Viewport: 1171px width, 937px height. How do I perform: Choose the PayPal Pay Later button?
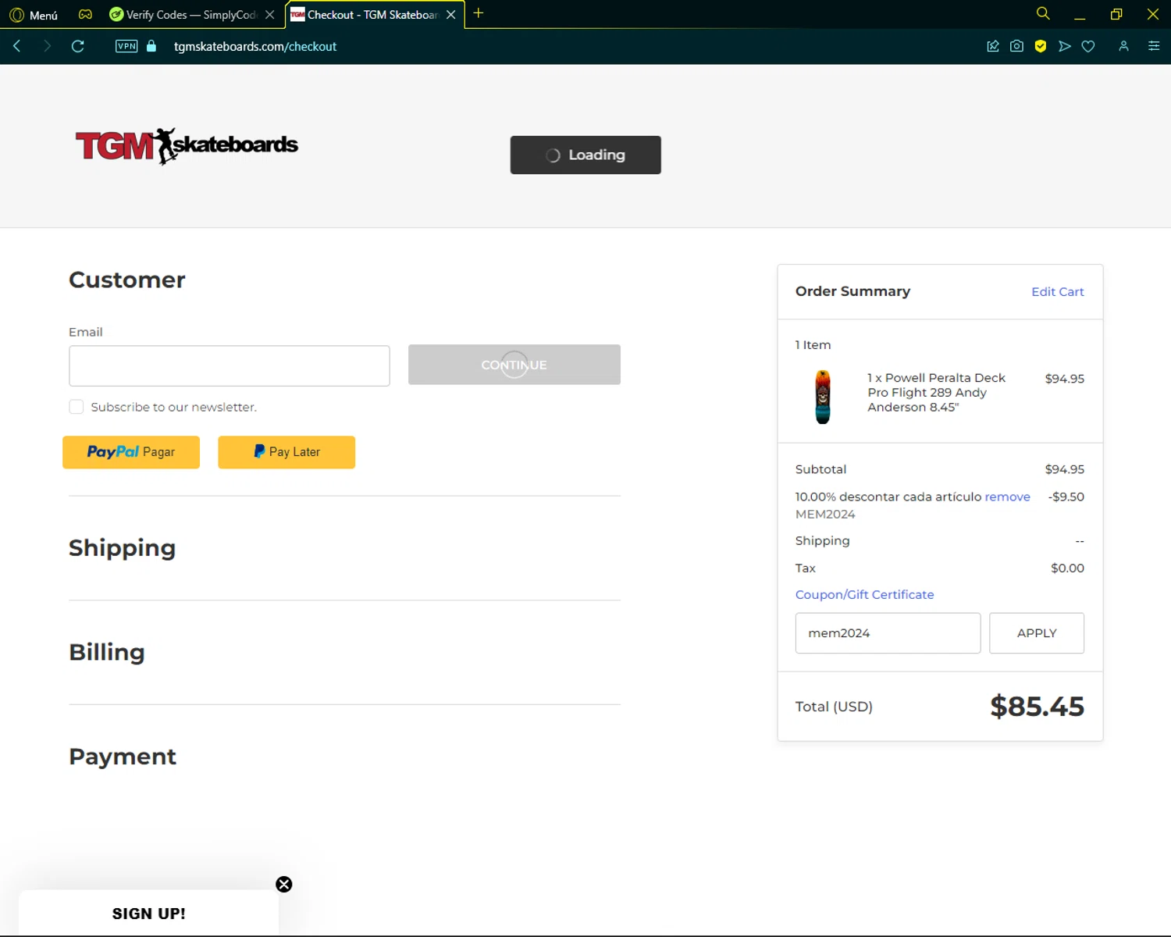pos(287,452)
